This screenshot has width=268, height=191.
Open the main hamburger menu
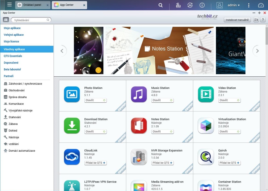click(x=9, y=5)
